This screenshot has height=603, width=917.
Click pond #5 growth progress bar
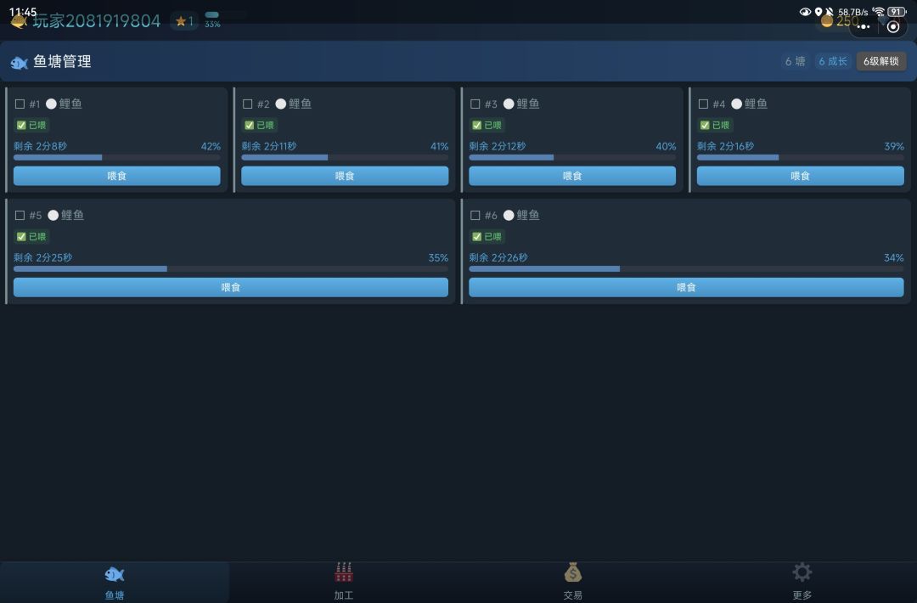coord(231,268)
